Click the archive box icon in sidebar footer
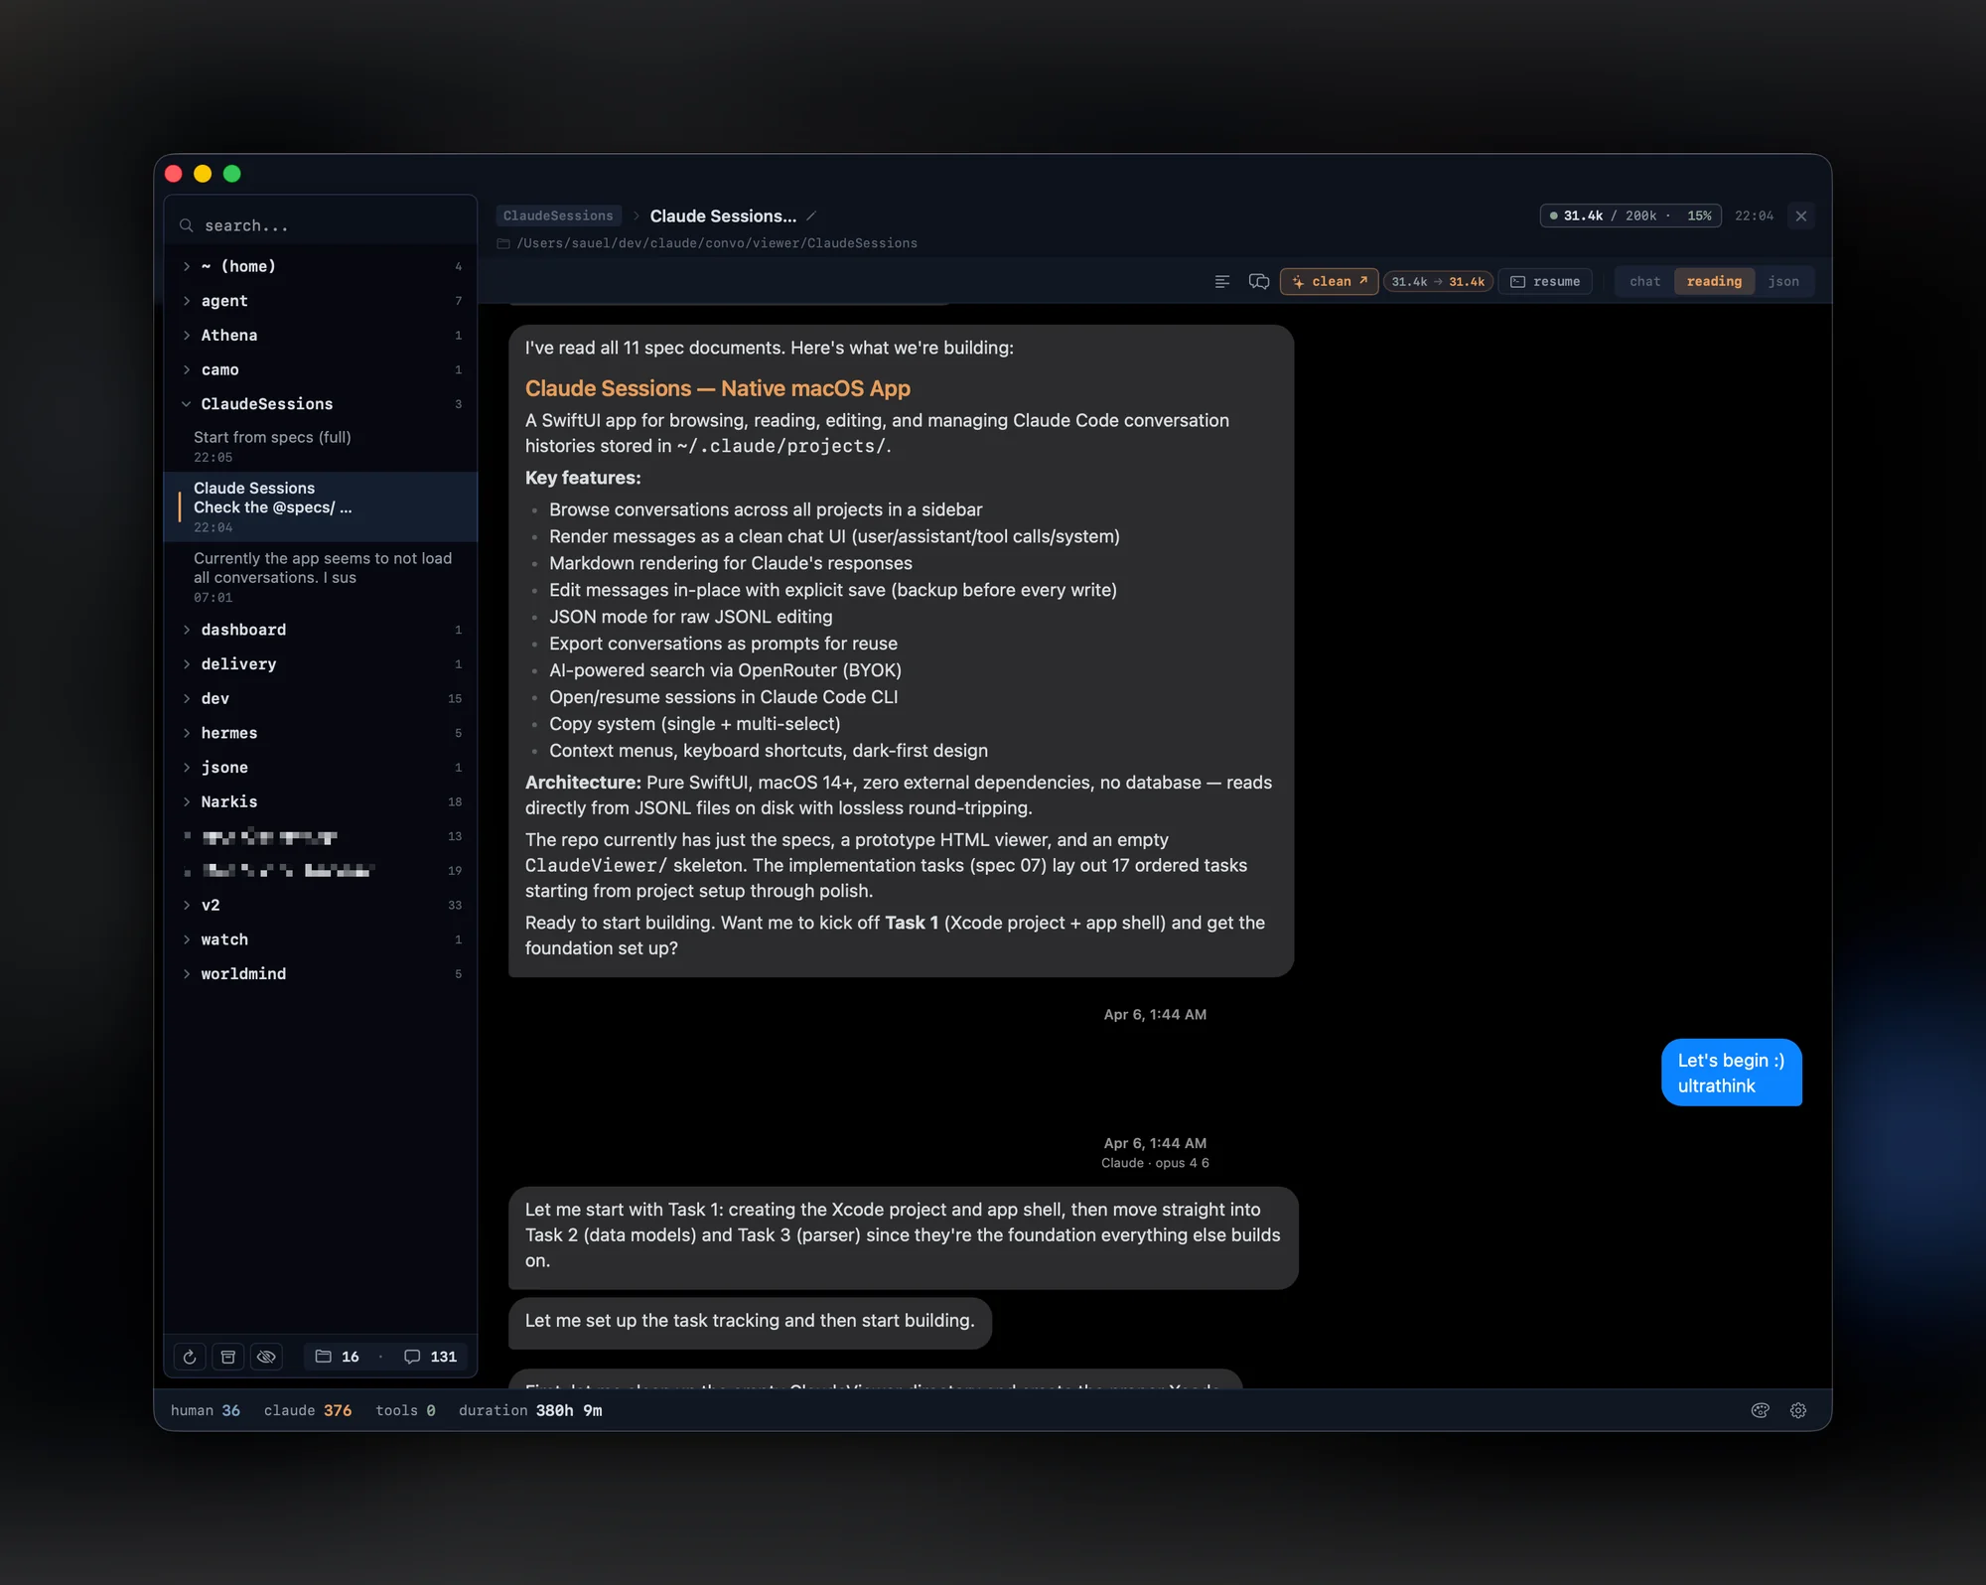Image resolution: width=1986 pixels, height=1585 pixels. click(228, 1357)
